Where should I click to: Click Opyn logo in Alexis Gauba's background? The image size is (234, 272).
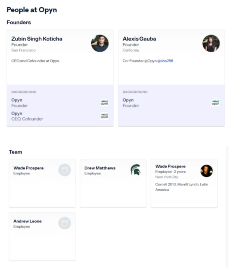pos(215,103)
